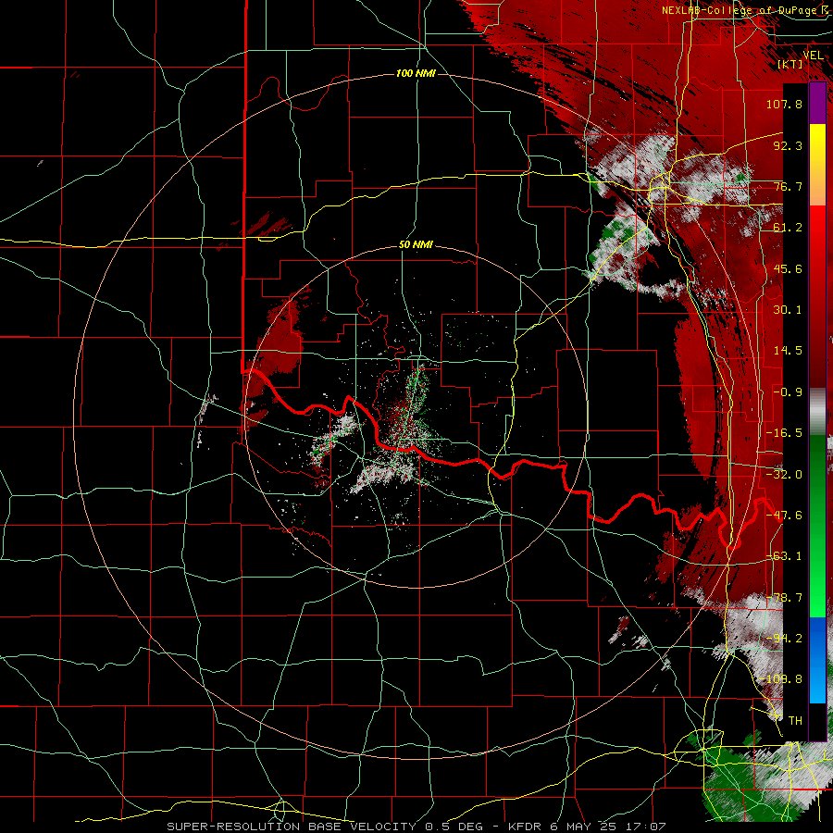Click the -78.7 velocity scale value

784,598
